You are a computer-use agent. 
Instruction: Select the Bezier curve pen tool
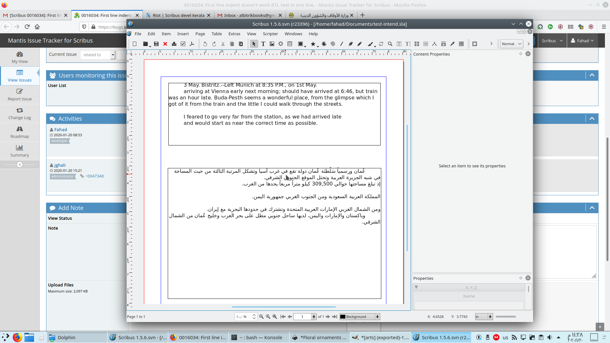(350, 44)
